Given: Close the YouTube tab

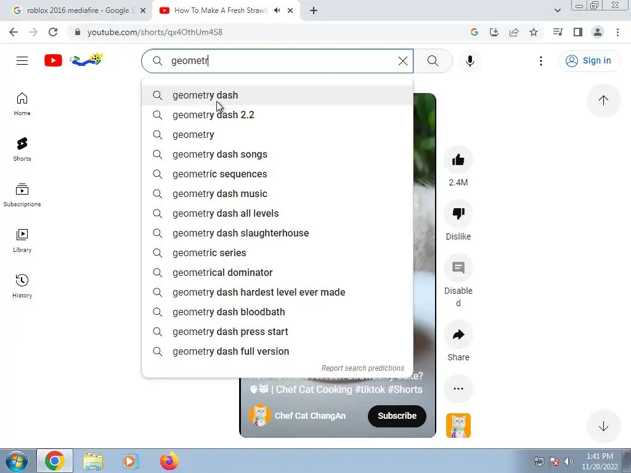Looking at the screenshot, I should tap(290, 10).
